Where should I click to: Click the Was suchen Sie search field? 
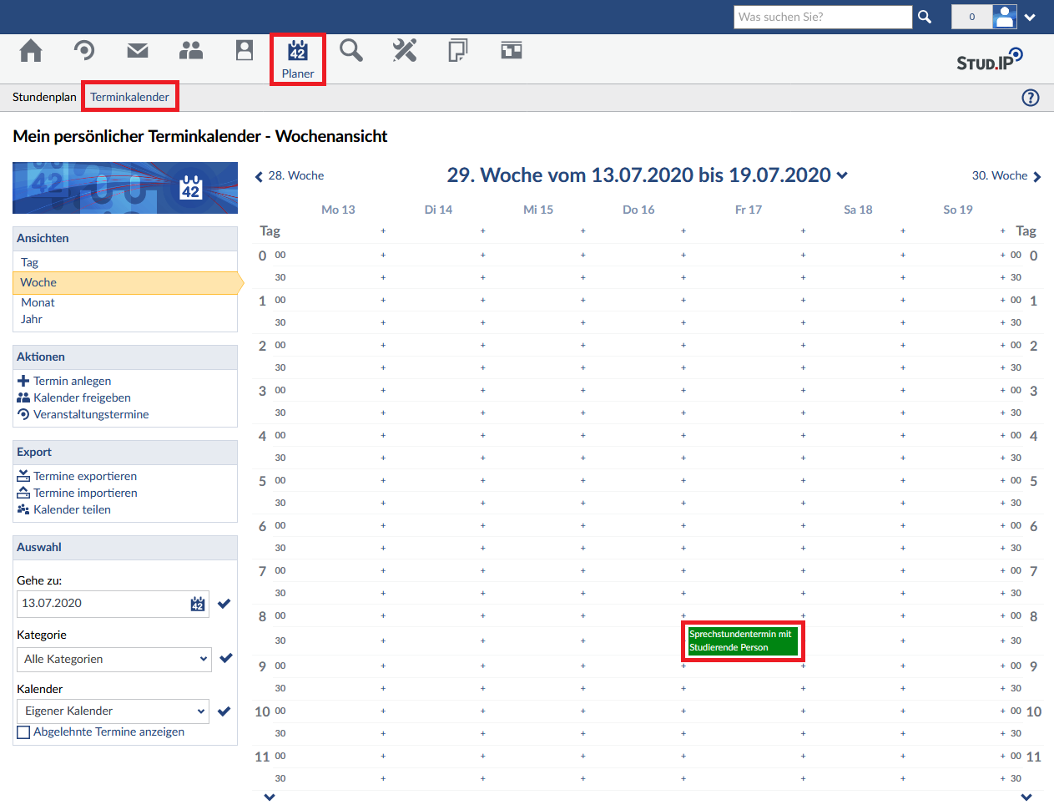click(822, 17)
